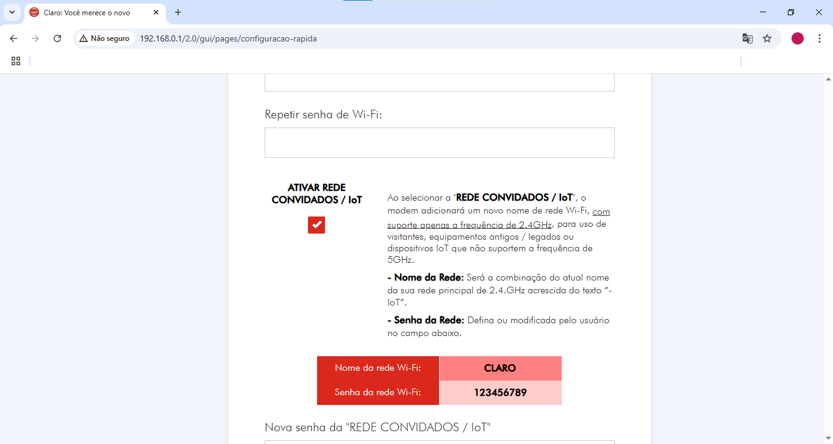Open a new tab with plus button
833x444 pixels.
pyautogui.click(x=178, y=12)
